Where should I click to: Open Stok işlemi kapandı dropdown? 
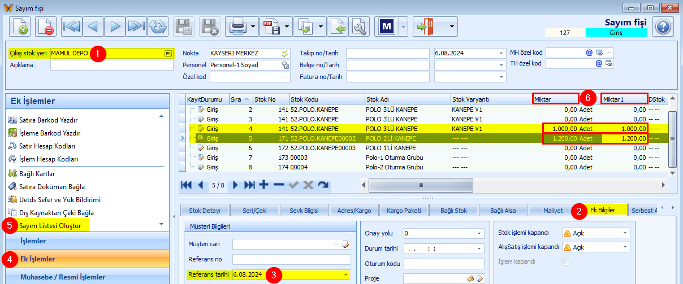click(x=625, y=233)
